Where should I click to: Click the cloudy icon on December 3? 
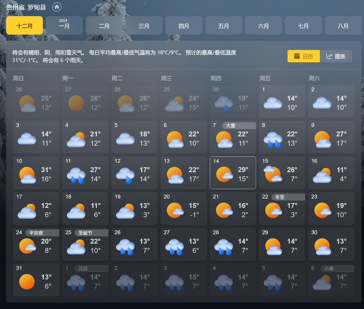point(26,138)
